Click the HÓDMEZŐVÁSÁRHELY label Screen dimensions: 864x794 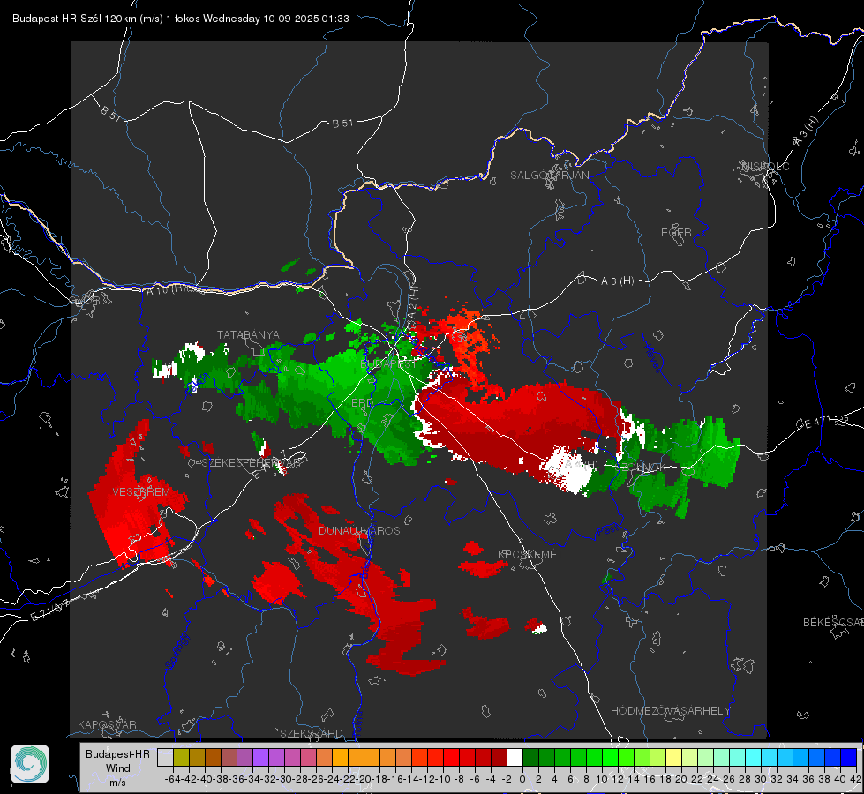670,711
